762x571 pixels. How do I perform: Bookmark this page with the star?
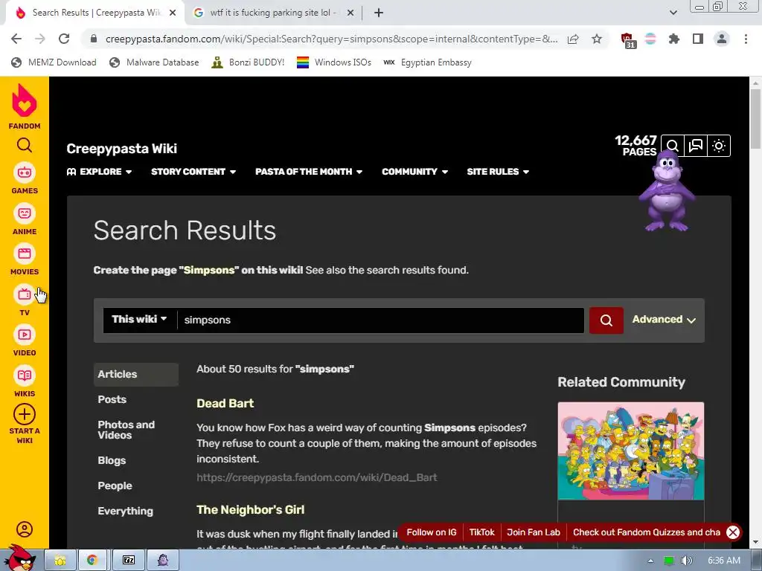pos(597,39)
